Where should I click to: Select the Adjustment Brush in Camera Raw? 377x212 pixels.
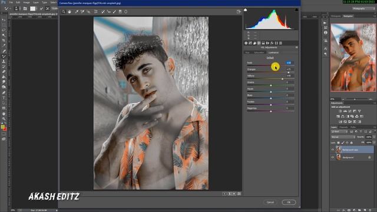114,12
